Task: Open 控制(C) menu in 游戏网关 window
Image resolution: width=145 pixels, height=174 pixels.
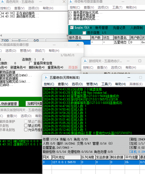Action: coord(88,68)
